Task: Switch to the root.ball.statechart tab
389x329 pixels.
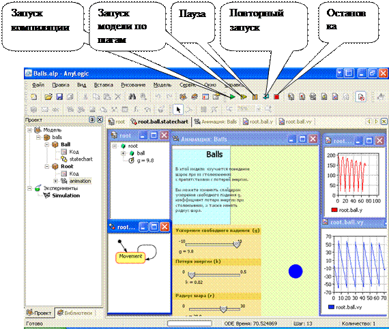Action: tap(160, 121)
